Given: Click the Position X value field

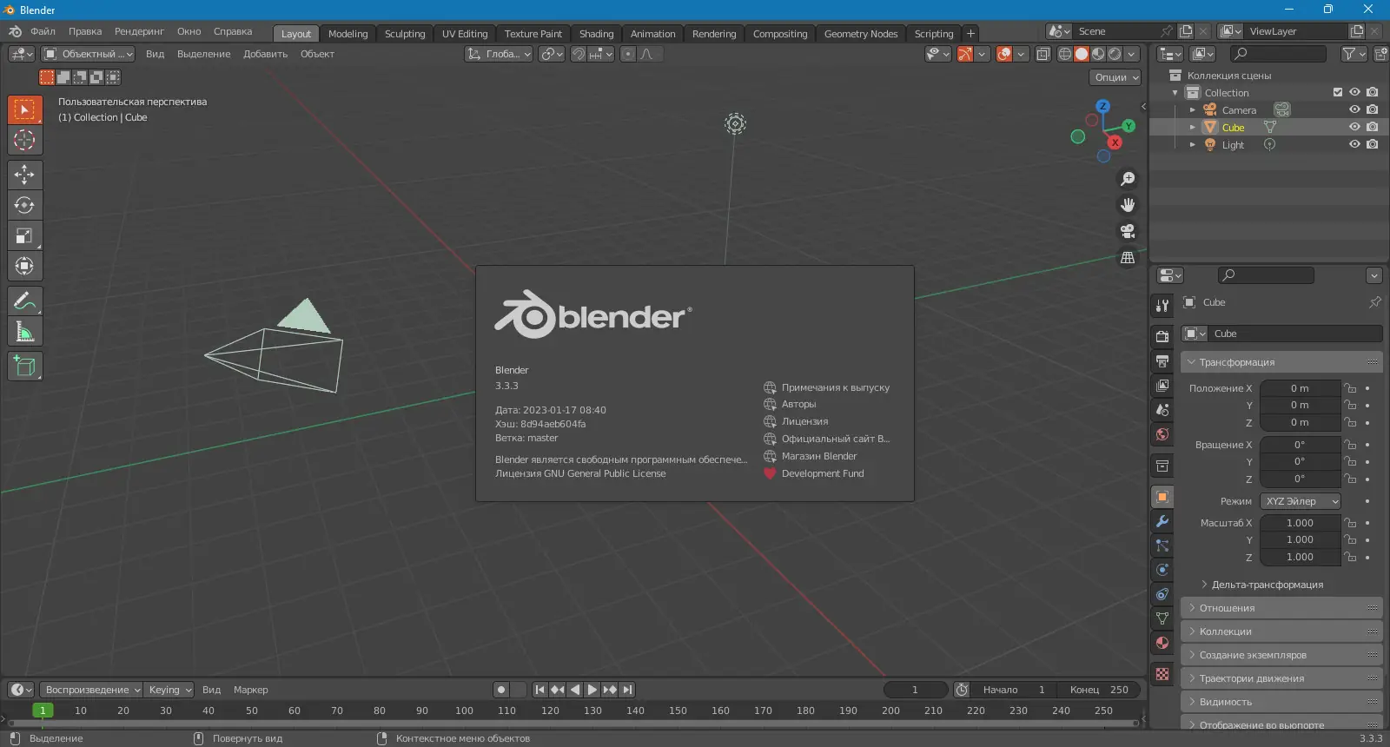Looking at the screenshot, I should [x=1300, y=388].
